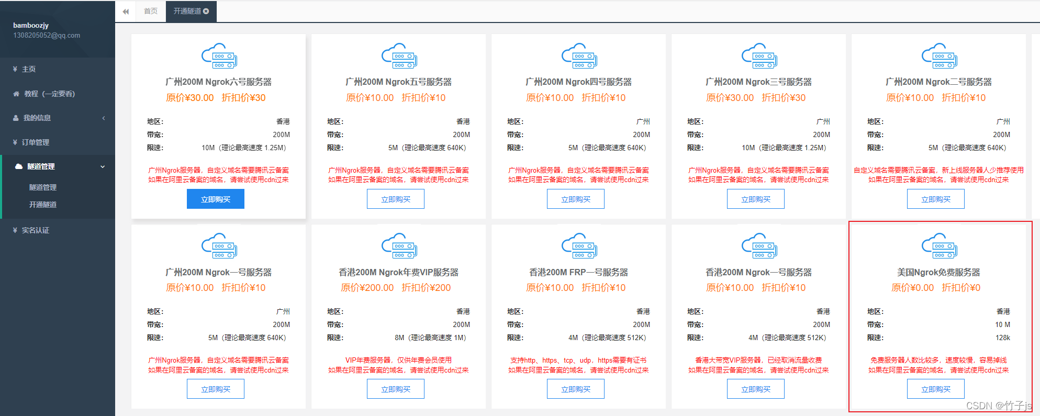
Task: Click 立即购买 for 香港Ngrok年费VIP服务器
Action: [x=396, y=389]
